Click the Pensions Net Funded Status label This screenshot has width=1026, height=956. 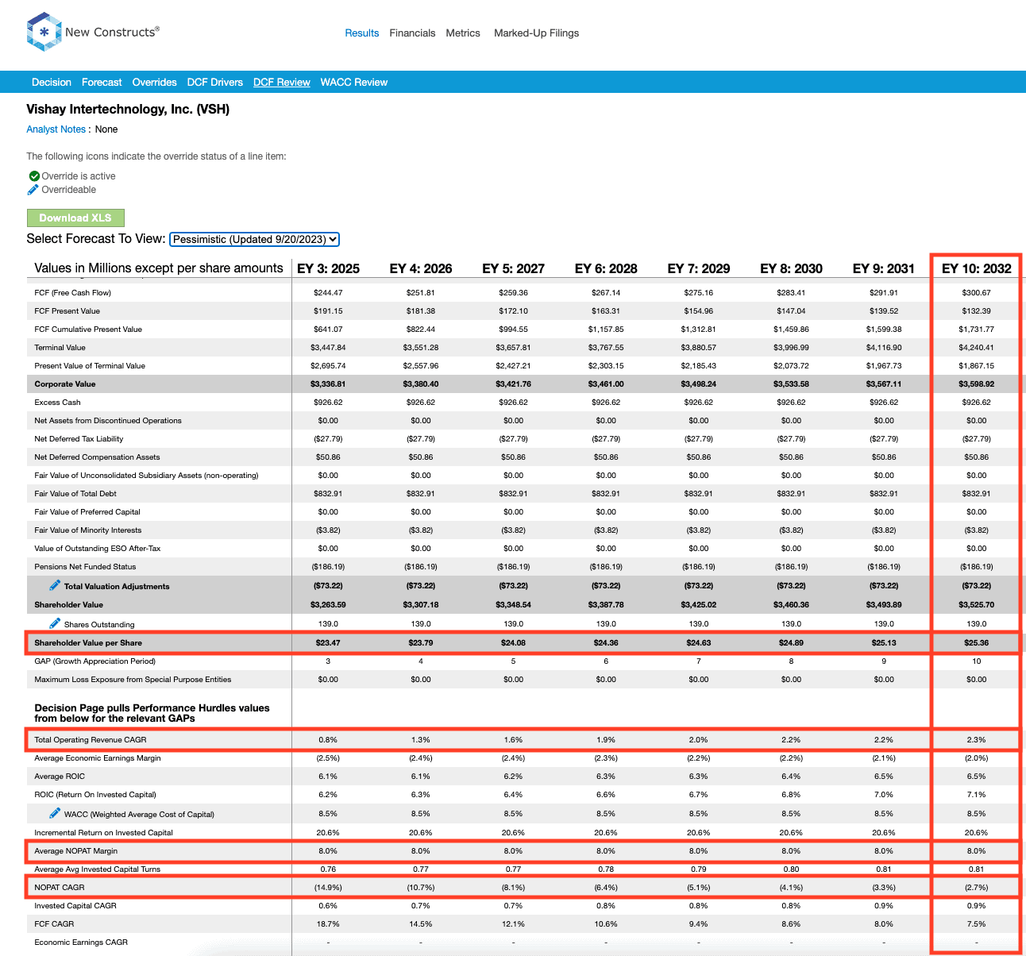tap(85, 567)
